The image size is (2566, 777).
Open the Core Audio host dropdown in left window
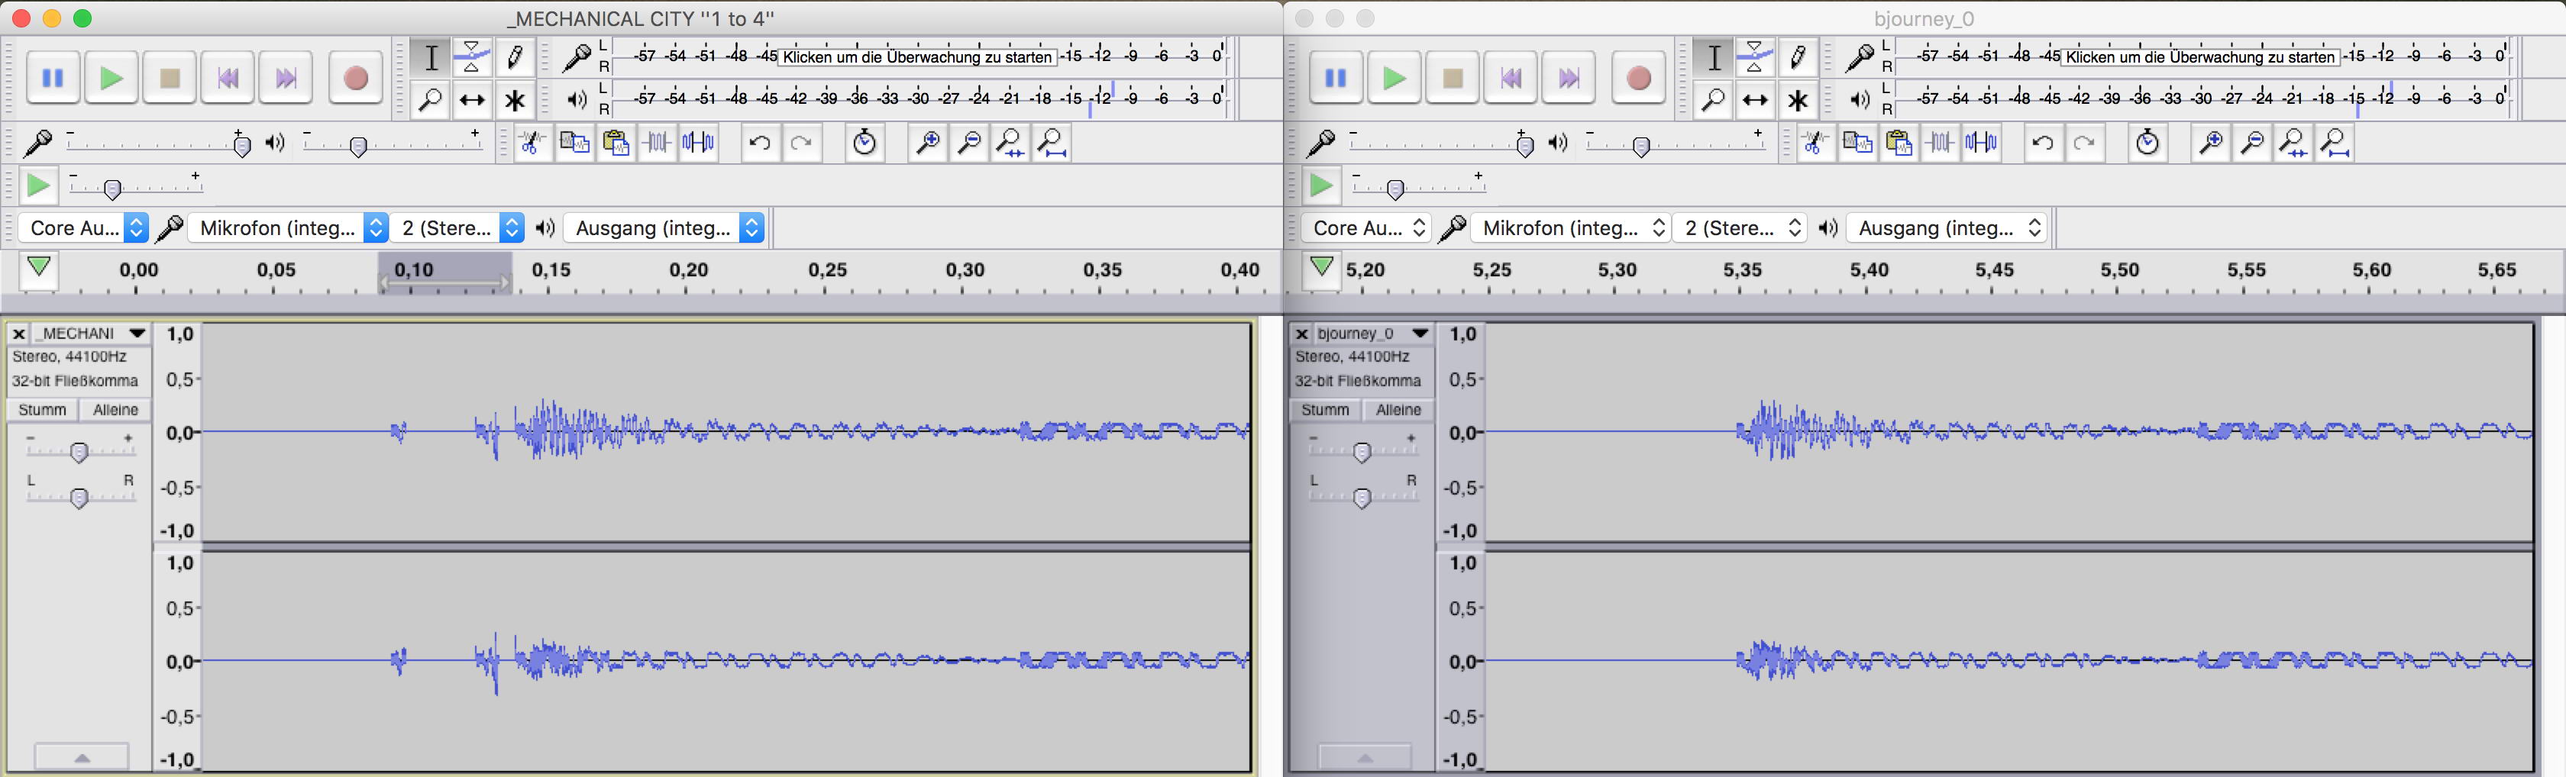[x=86, y=228]
